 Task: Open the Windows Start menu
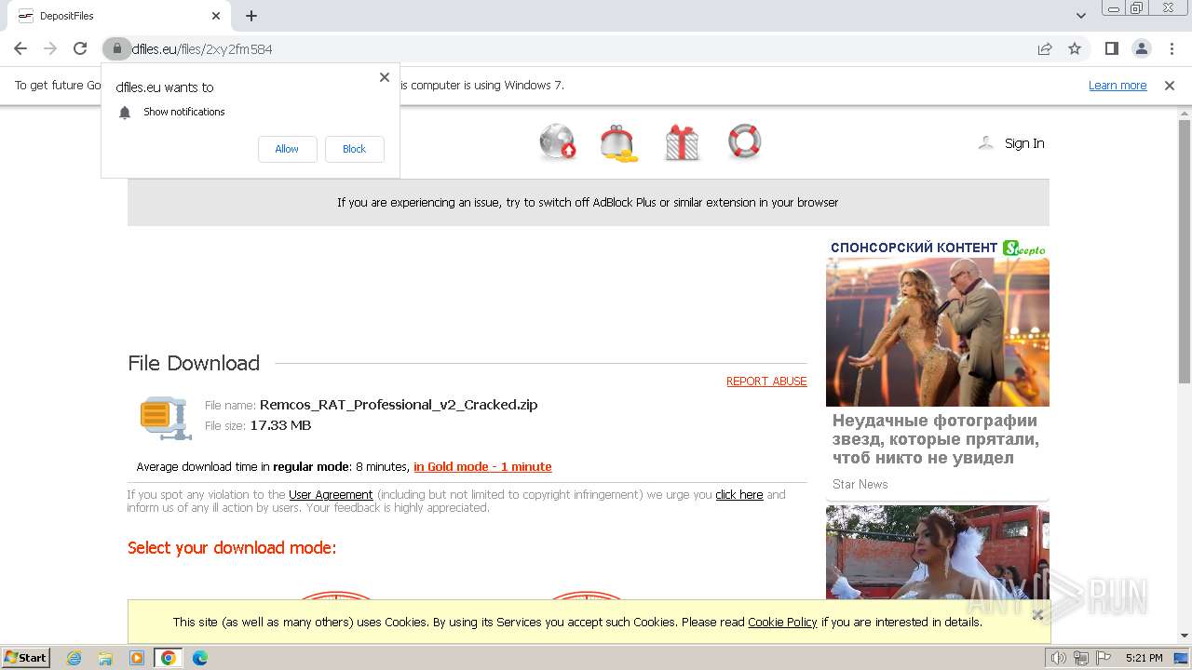pyautogui.click(x=26, y=658)
